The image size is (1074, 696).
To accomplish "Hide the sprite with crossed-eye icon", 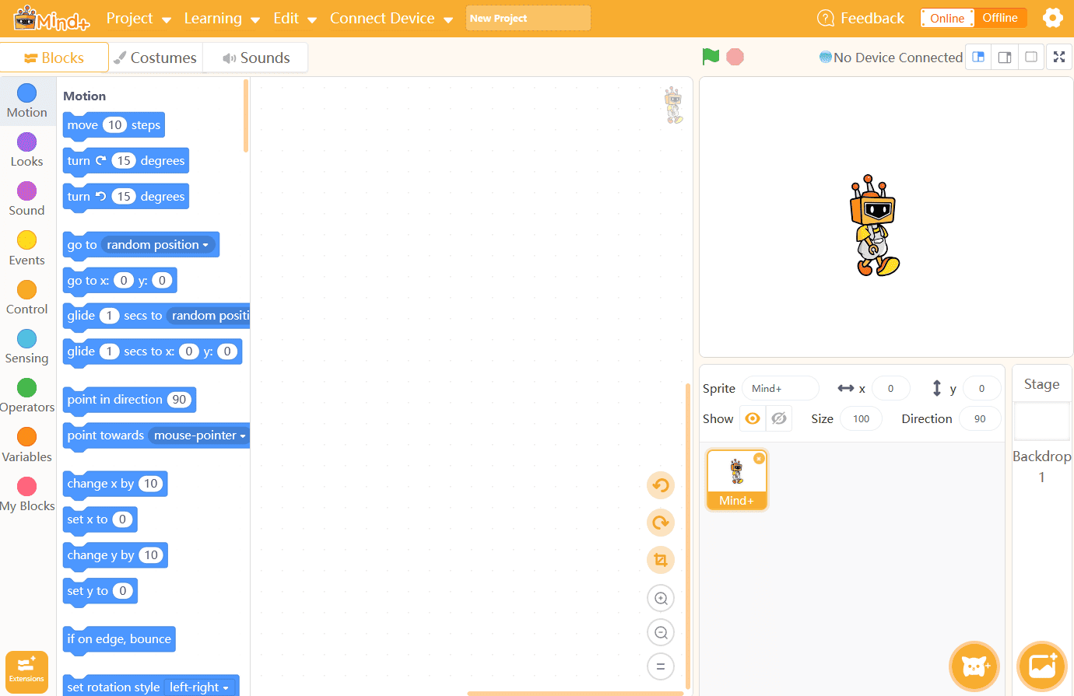I will tap(779, 418).
